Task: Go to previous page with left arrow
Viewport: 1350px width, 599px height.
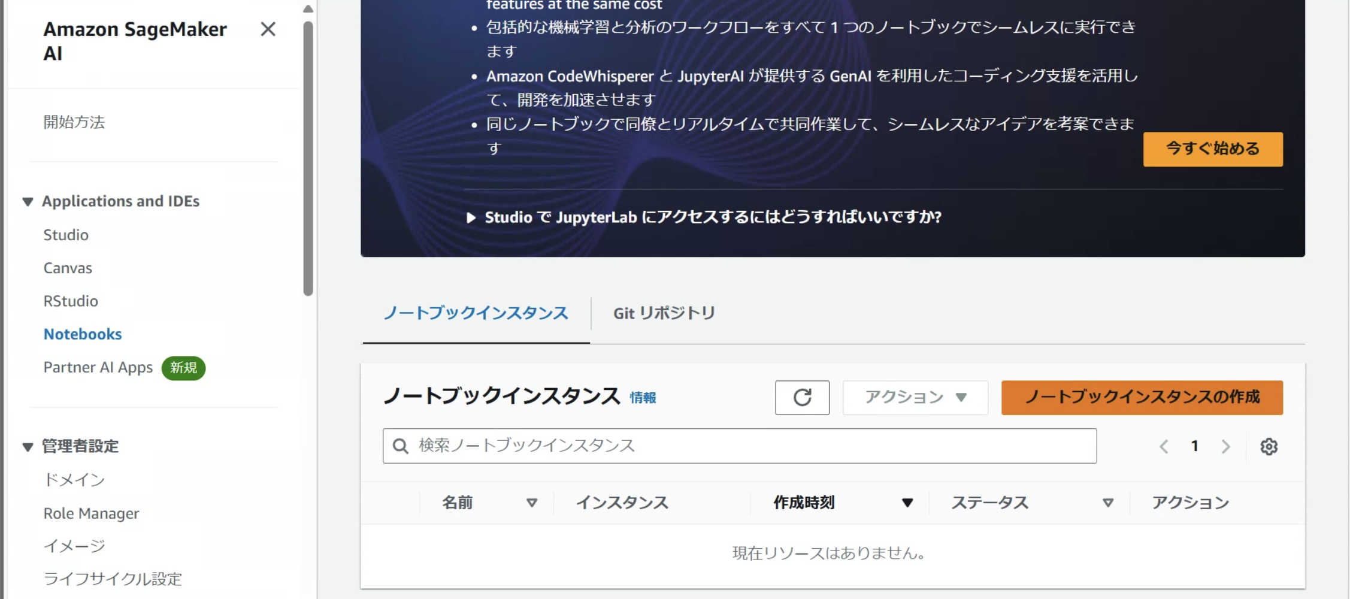Action: point(1164,446)
